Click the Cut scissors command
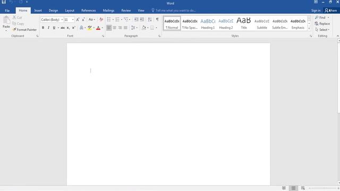Viewport: 340px width, 191px height. (18, 18)
